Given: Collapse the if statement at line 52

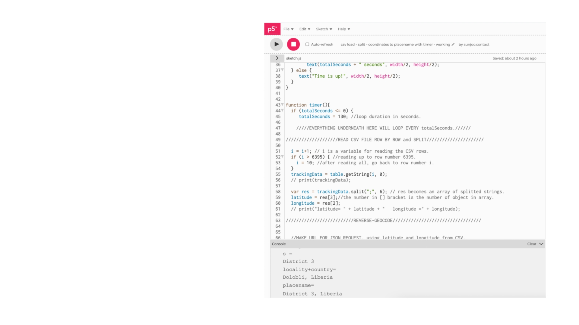Looking at the screenshot, I should 283,156.
